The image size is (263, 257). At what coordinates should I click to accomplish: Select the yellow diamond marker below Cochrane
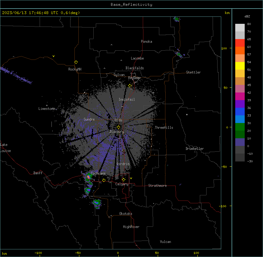[x=104, y=180]
